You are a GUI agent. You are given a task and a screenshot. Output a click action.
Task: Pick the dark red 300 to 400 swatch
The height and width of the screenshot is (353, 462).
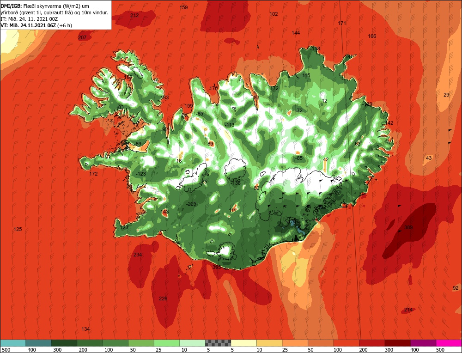397,343
